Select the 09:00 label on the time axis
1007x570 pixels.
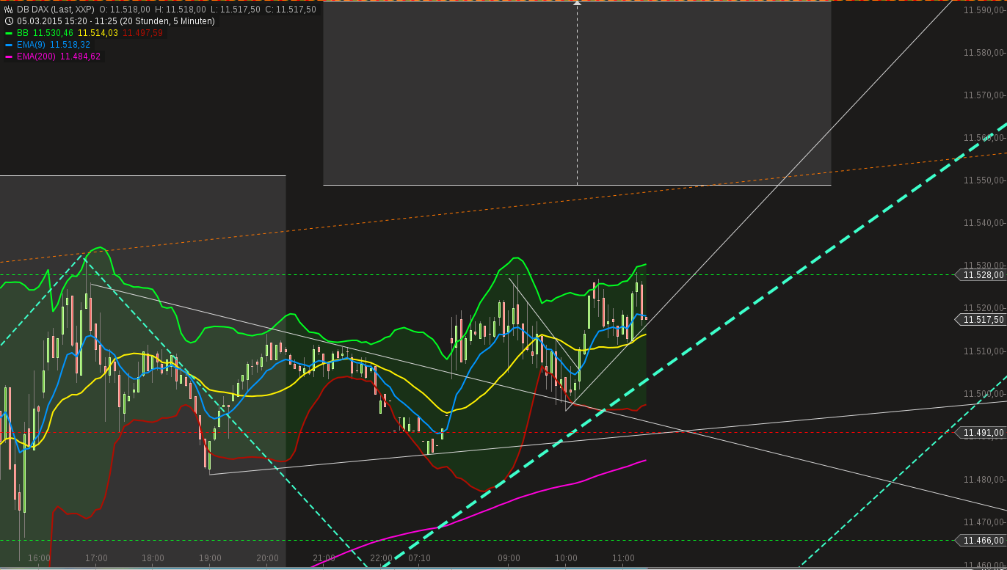(508, 558)
